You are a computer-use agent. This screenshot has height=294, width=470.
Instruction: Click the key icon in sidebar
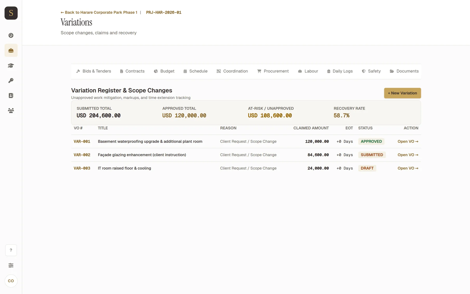pos(11,80)
